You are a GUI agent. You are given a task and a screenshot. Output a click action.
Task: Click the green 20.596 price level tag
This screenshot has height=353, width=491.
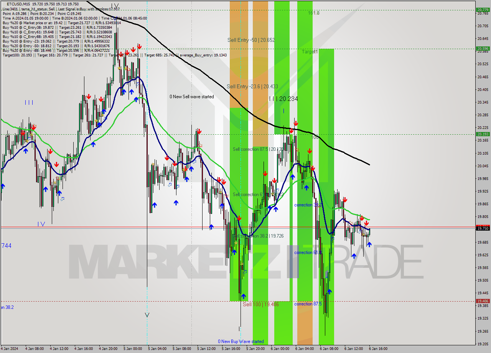pos(483,49)
